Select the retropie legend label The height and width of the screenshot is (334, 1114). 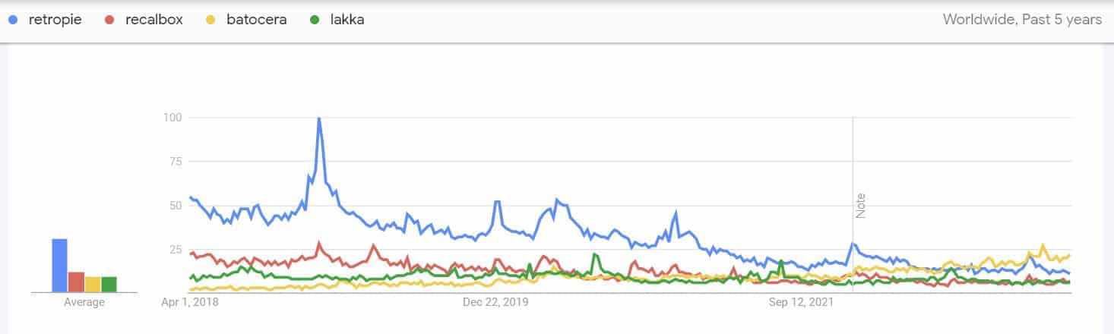coord(55,20)
